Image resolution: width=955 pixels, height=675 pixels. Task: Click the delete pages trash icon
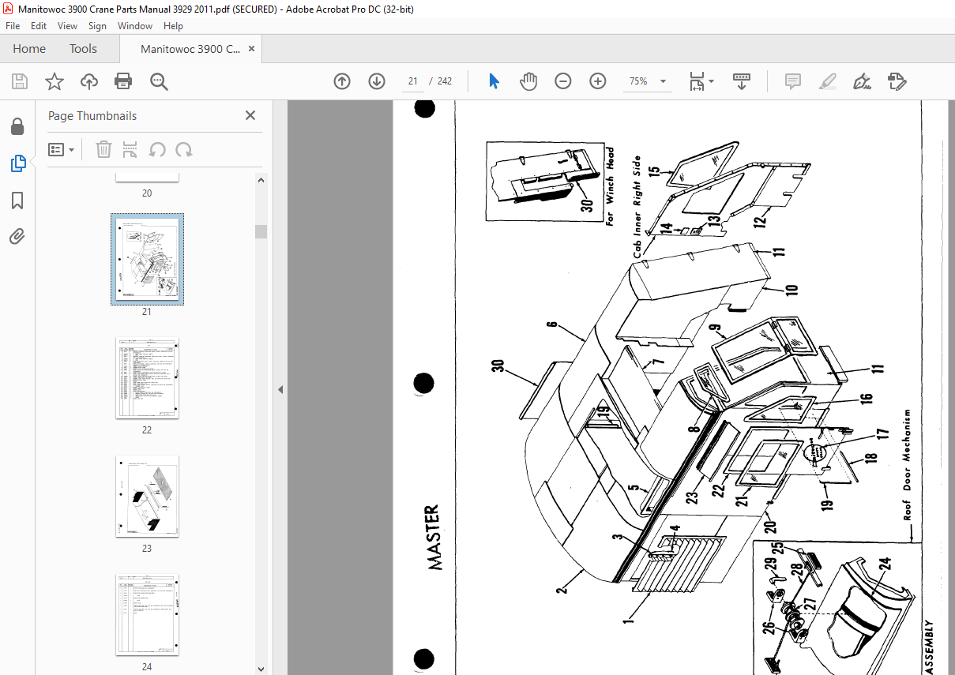click(103, 149)
